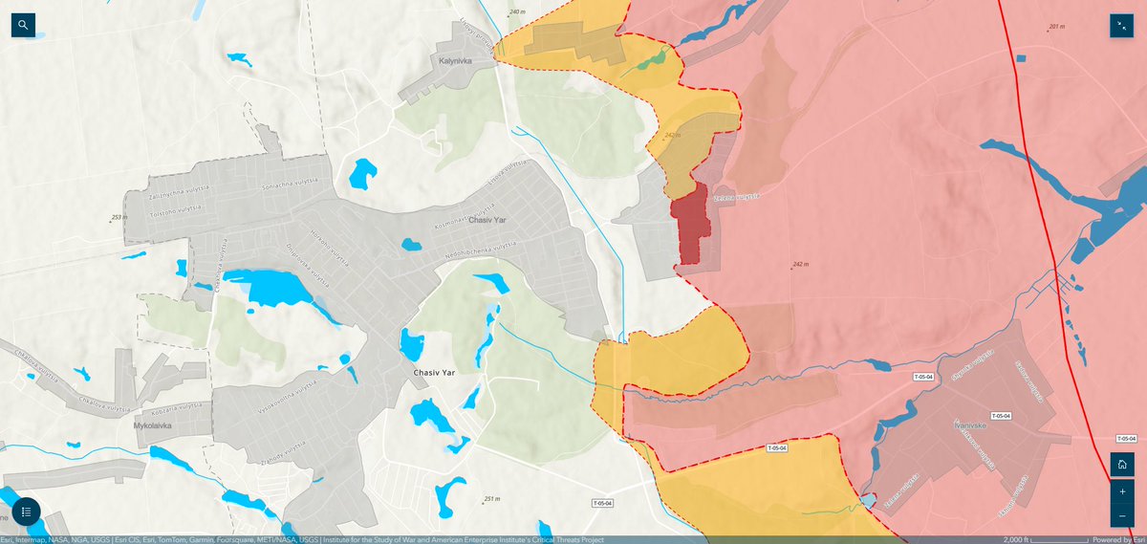Screen dimensions: 1147x544
Task: Open the map legend list button
Action: coord(27,511)
